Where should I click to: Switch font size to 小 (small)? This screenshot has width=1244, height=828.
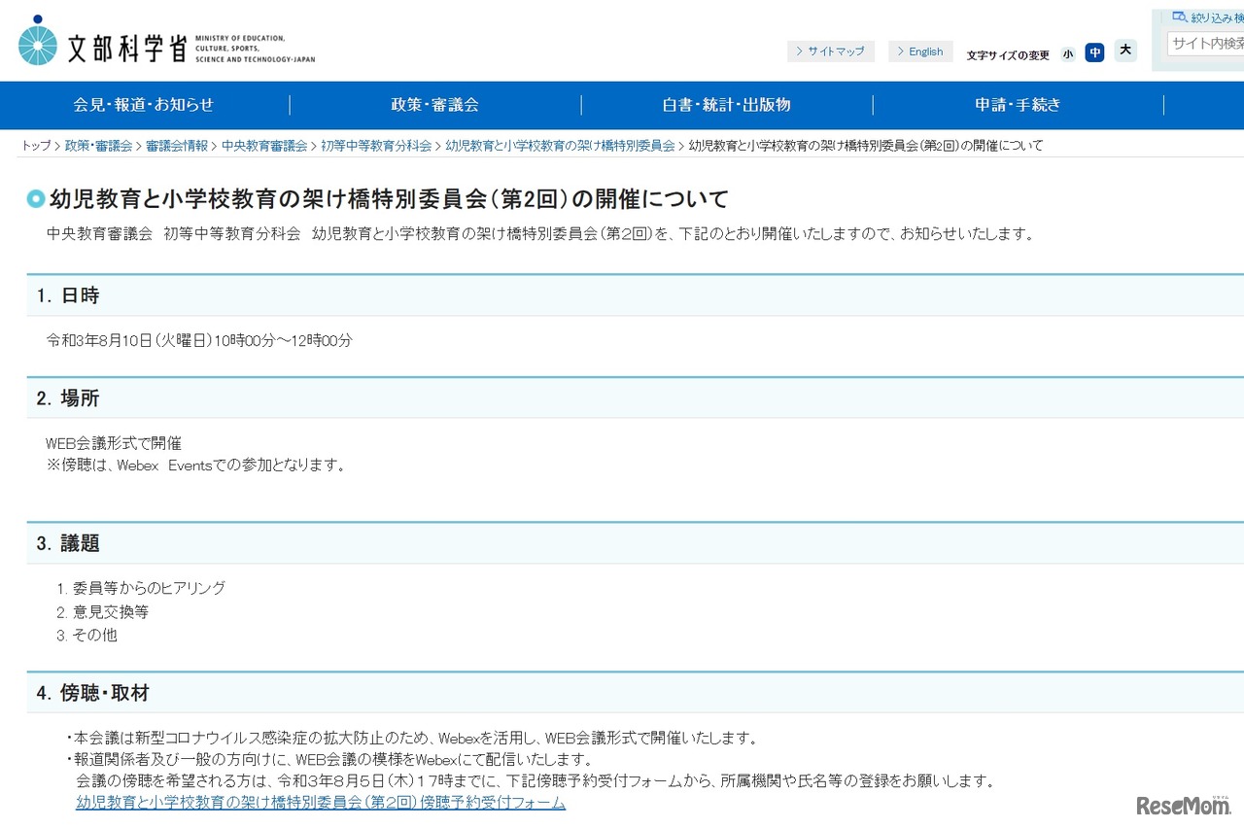click(1067, 53)
